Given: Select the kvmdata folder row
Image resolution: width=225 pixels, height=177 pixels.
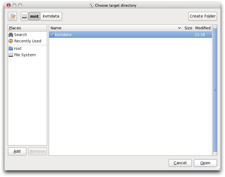Looking at the screenshot, I should click(x=130, y=35).
